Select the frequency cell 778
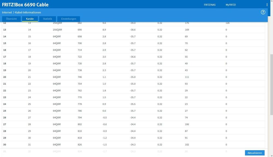Screen dimensions: 273x157 coord(80,104)
